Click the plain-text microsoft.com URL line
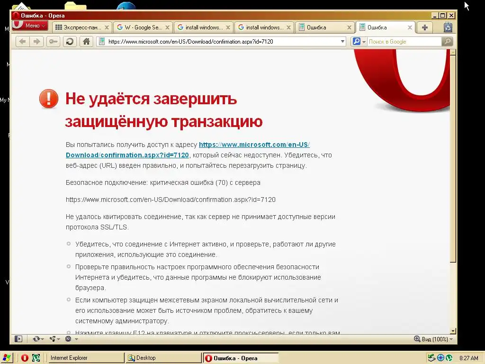Viewport: 485px width, 364px height. (171, 200)
